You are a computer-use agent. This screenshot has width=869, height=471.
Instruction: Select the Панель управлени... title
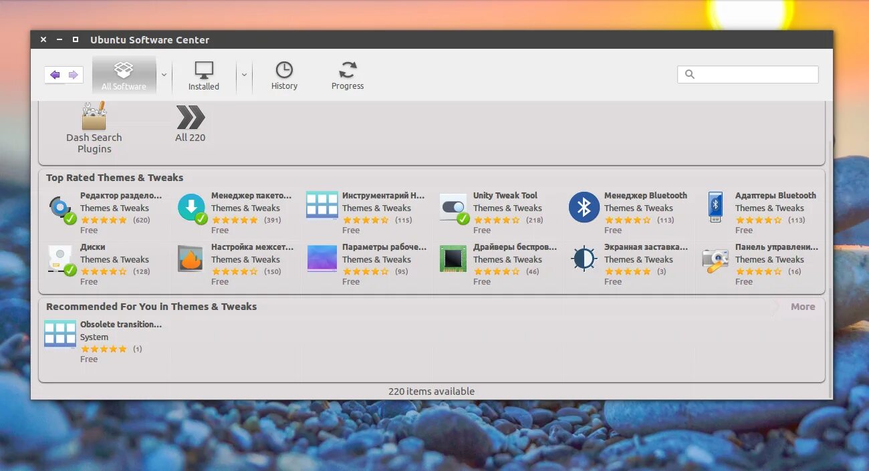777,247
